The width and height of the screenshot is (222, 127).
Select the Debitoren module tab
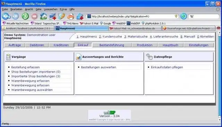37,45
